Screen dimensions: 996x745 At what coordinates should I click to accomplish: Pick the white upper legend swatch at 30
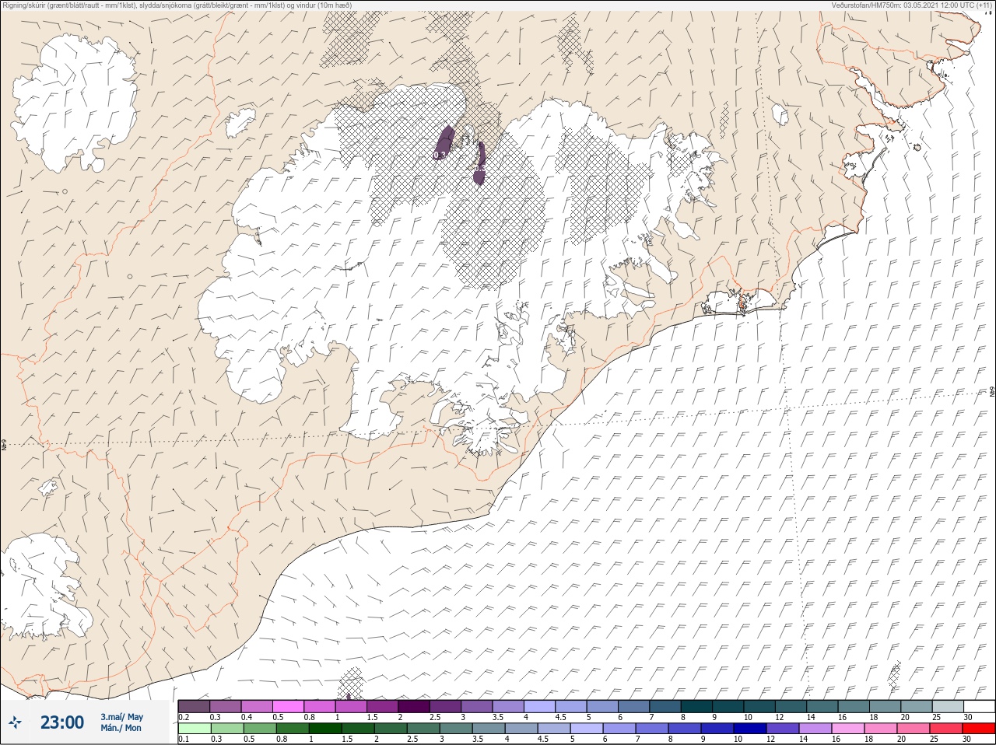tap(979, 707)
